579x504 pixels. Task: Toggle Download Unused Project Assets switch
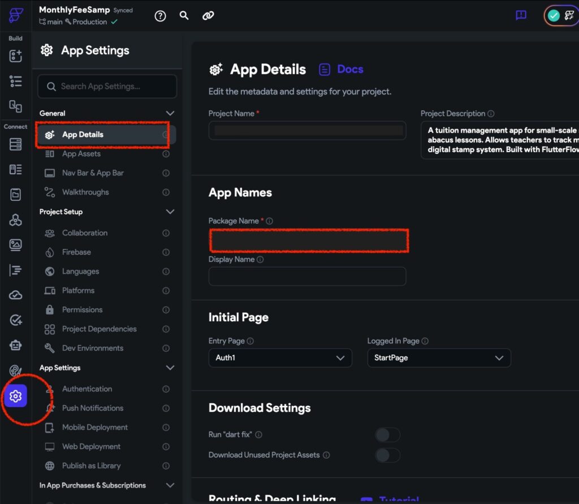coord(387,455)
